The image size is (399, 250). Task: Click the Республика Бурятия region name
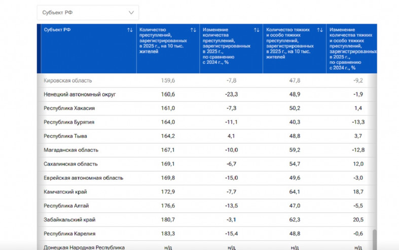[69, 122]
